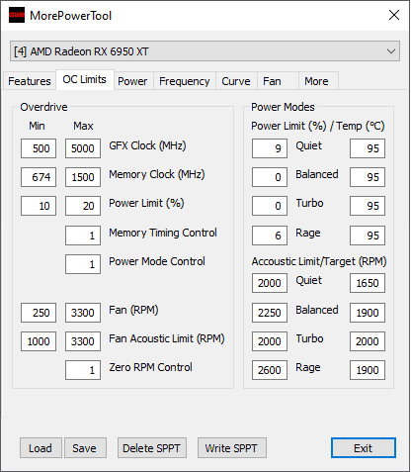The height and width of the screenshot is (472, 411).
Task: Click the 'Fan Acoustic Limit (RPM)' label
Action: [167, 338]
